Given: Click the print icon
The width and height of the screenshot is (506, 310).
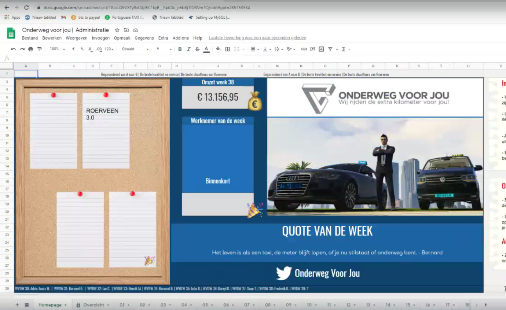Looking at the screenshot, I should [x=31, y=49].
